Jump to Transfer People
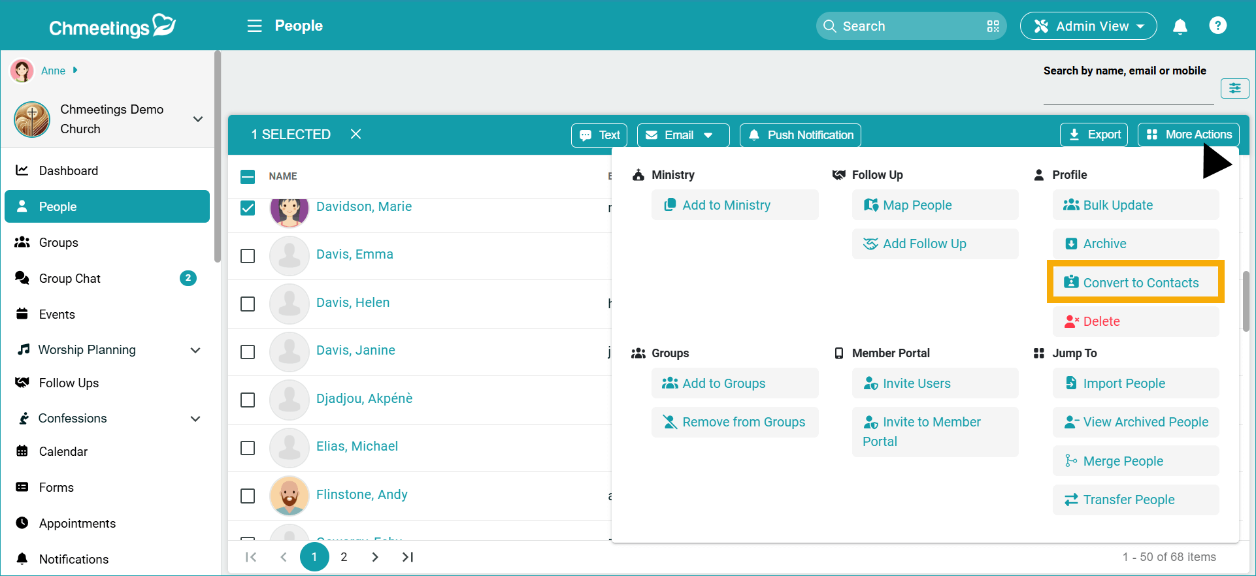 coord(1136,500)
